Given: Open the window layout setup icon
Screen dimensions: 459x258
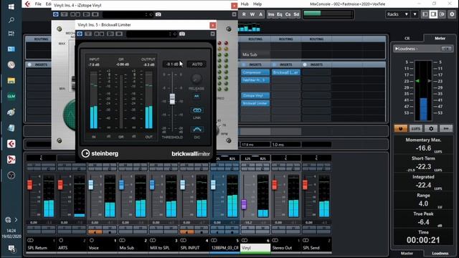Looking at the screenshot, I should click(x=442, y=14).
